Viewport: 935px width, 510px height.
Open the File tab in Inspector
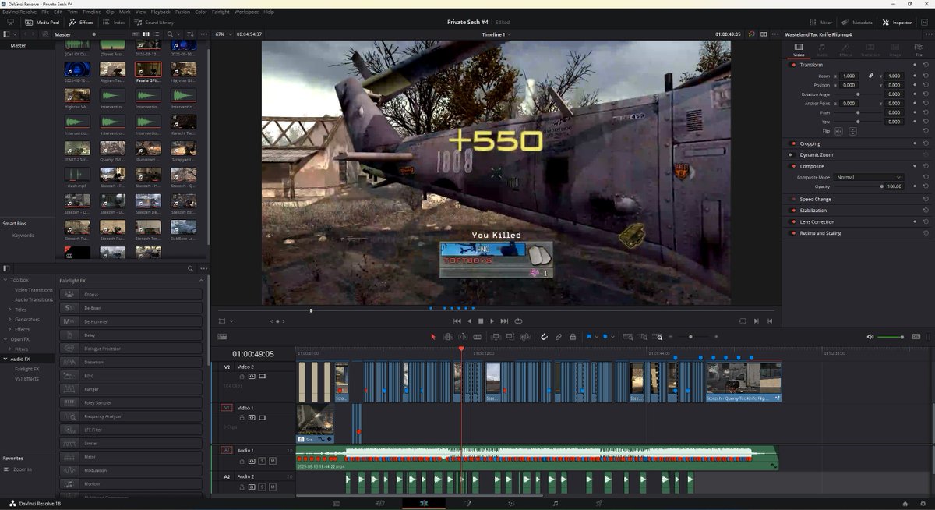(919, 50)
